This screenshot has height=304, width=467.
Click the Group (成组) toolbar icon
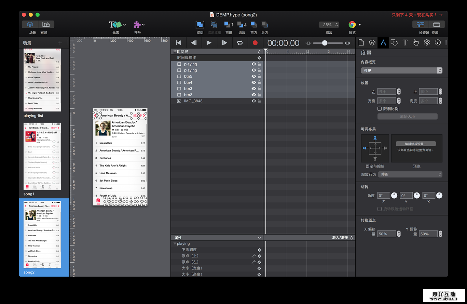[200, 25]
